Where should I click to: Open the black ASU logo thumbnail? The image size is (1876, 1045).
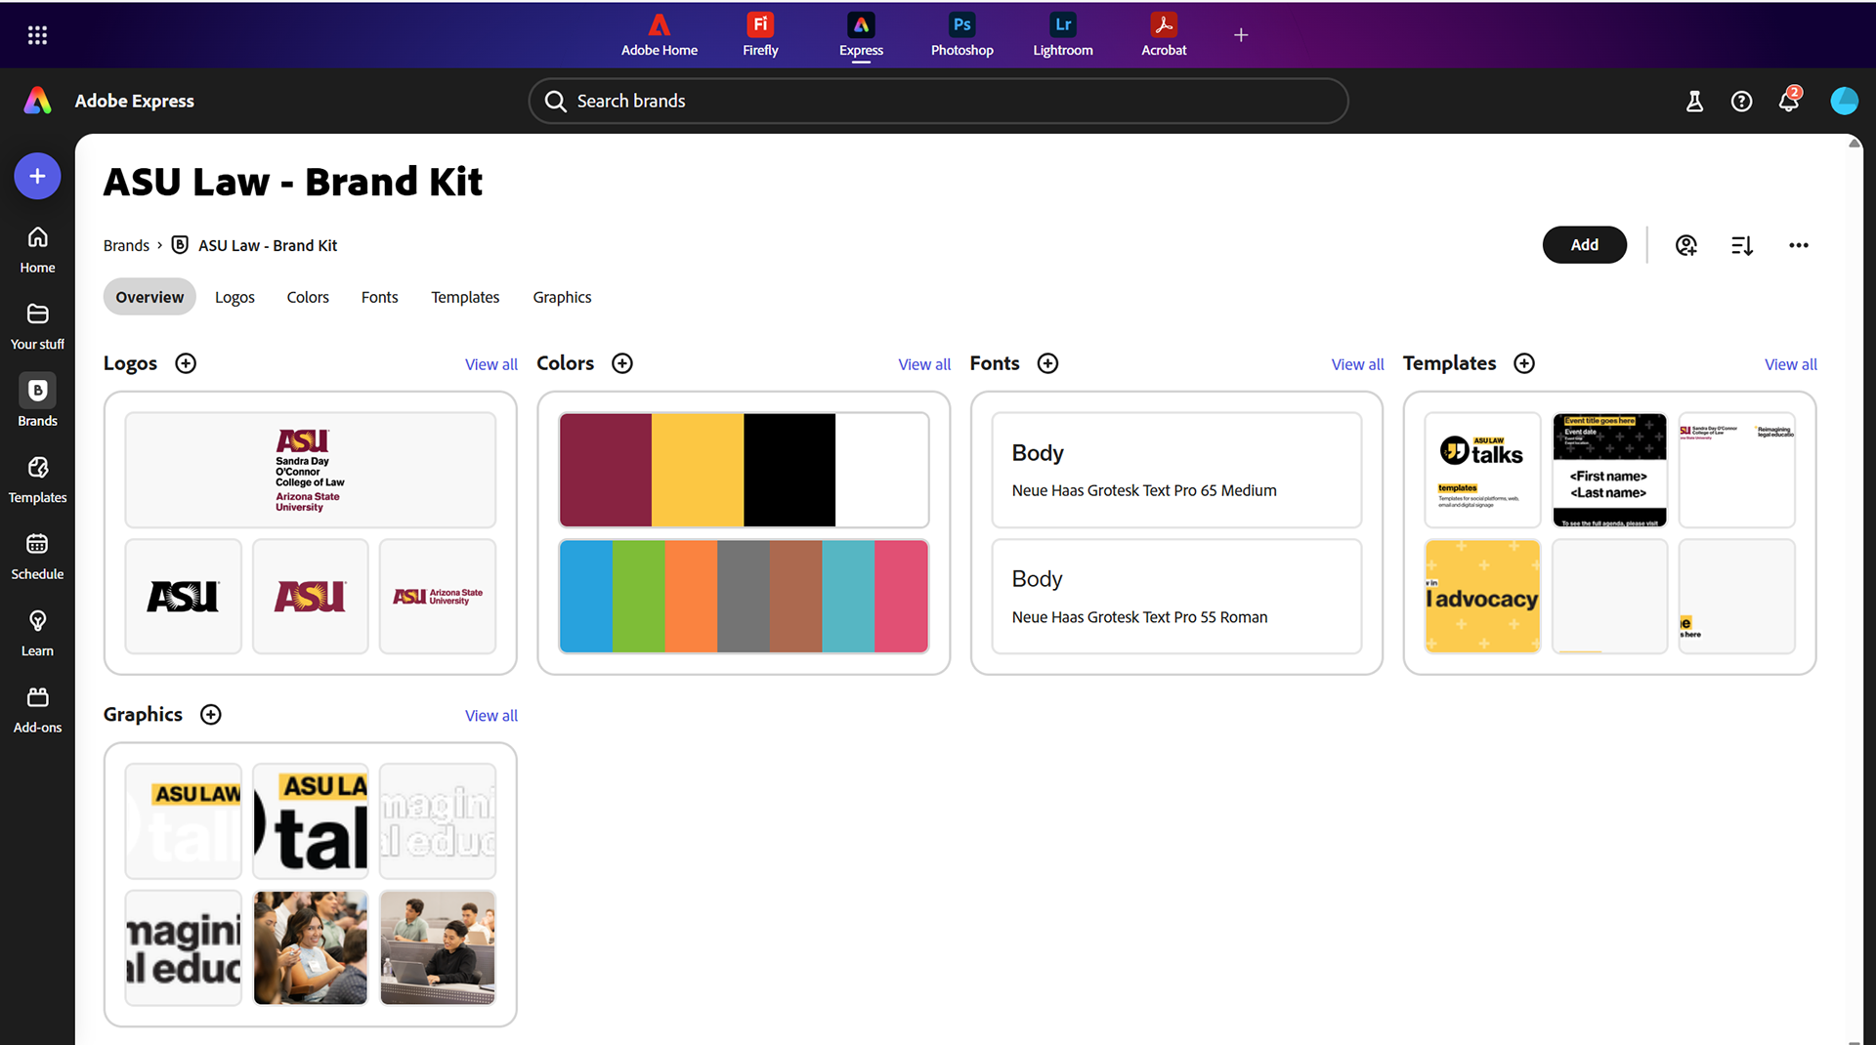point(183,596)
